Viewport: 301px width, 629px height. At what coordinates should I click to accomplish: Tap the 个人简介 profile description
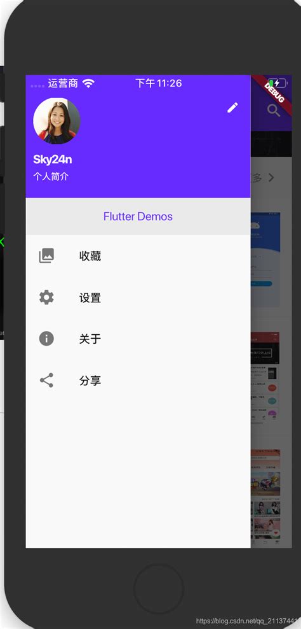(x=51, y=176)
